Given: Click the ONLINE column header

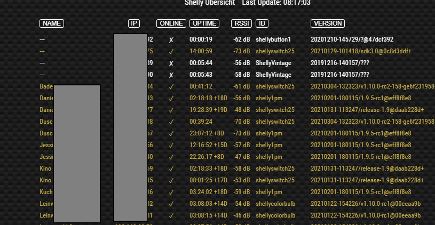Looking at the screenshot, I should point(171,23).
